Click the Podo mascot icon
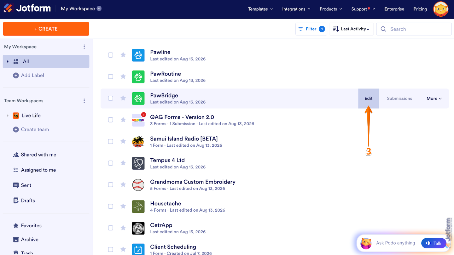Image resolution: width=454 pixels, height=255 pixels. (366, 243)
